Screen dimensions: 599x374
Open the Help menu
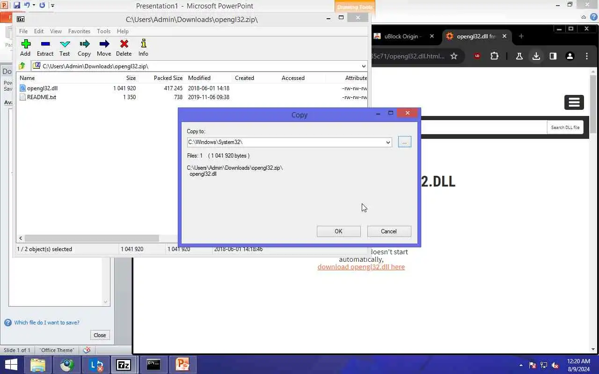(123, 31)
